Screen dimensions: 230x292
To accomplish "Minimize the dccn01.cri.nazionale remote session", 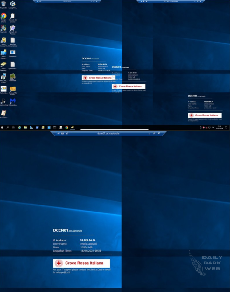I will click(150, 133).
